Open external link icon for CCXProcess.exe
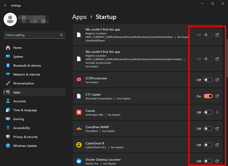 tap(217, 80)
